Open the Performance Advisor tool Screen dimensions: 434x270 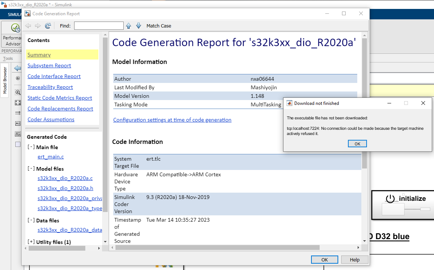tap(12, 35)
